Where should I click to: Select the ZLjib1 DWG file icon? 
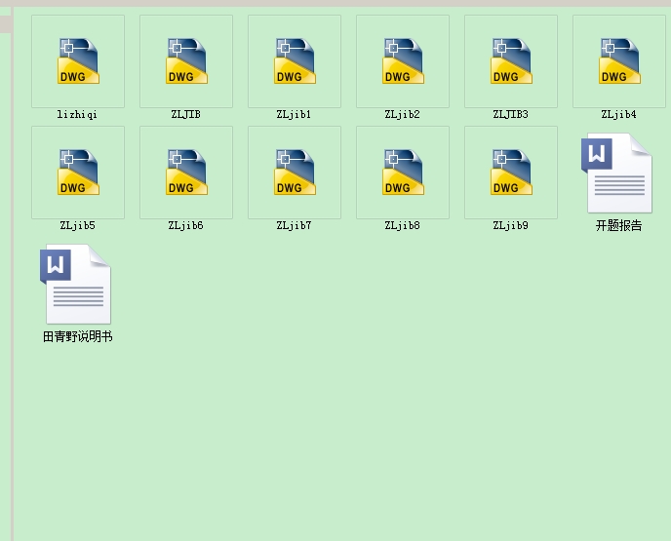click(295, 61)
